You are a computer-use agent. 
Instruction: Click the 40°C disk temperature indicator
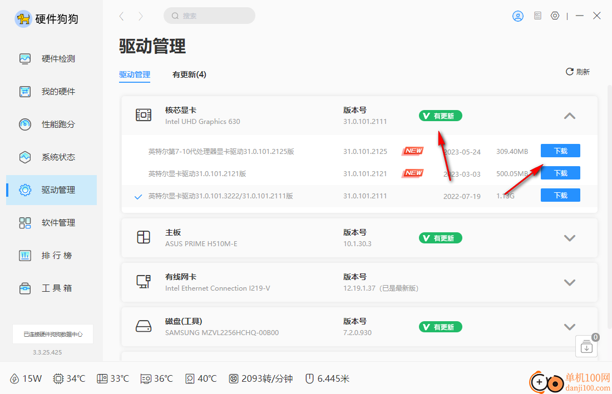coord(201,378)
